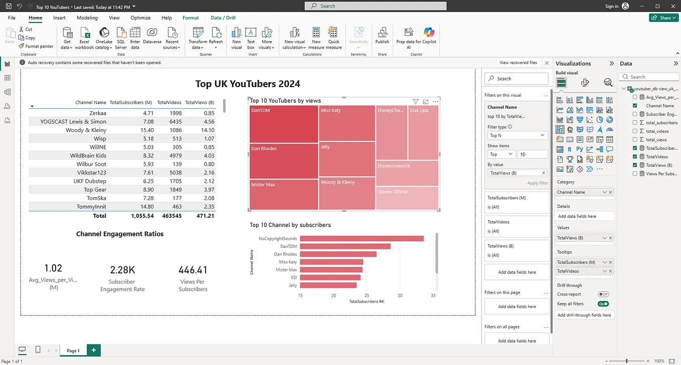
Task: Click the Share button
Action: (663, 18)
